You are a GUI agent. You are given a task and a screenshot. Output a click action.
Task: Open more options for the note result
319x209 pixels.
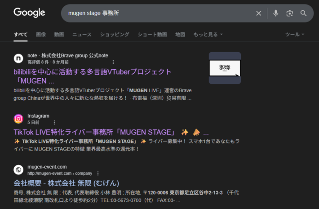click(x=113, y=62)
